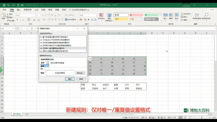The height and width of the screenshot is (122, 217).
Task: Click the Undo arrow icon
Action: pos(8,5)
